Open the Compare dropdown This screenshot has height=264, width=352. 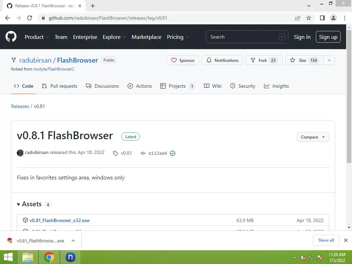click(313, 137)
